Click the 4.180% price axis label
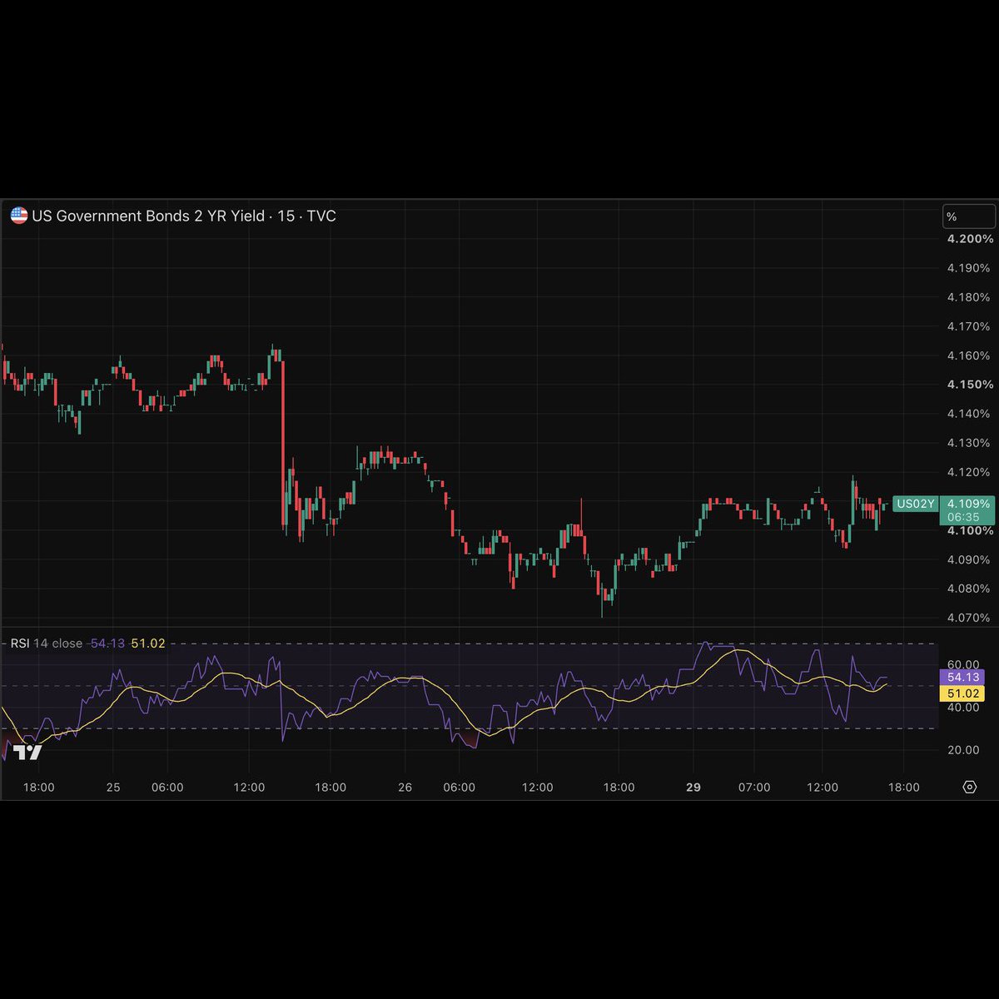The height and width of the screenshot is (999, 999). [x=969, y=297]
